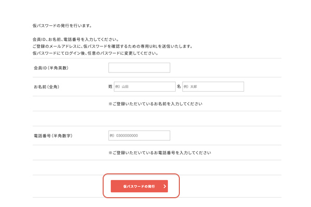The height and width of the screenshot is (207, 311).
Task: Focus the 名 field with placeholder 太郎
Action: [213, 86]
